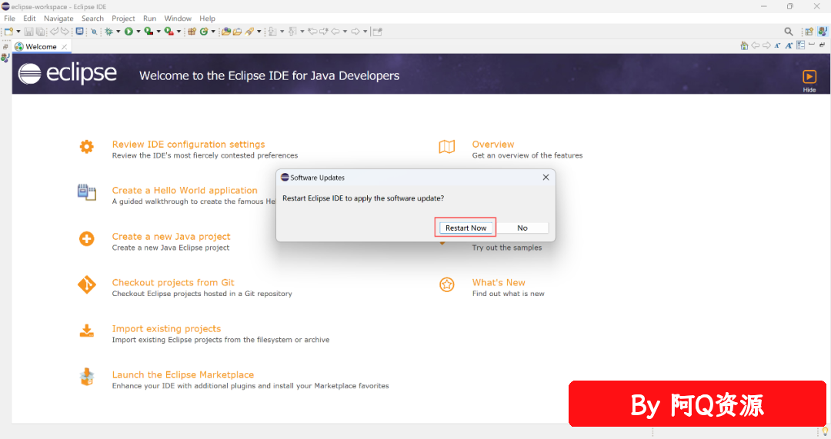Click the Save All toolbar icon
Image resolution: width=831 pixels, height=439 pixels.
(x=40, y=32)
